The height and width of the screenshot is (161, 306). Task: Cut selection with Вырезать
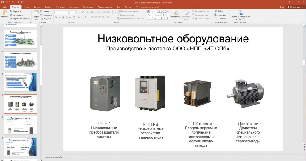click(x=15, y=11)
